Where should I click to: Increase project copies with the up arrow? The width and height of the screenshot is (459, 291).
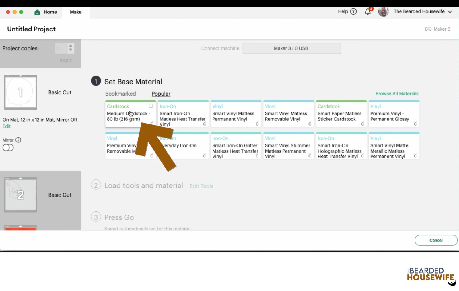[x=71, y=46]
